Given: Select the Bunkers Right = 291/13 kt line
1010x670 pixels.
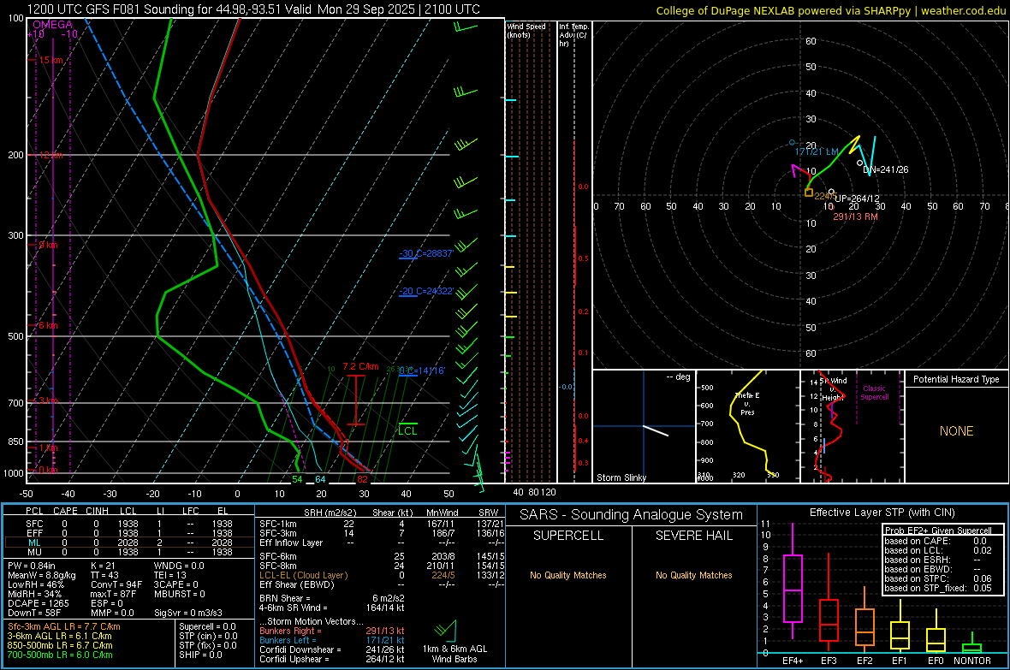Looking at the screenshot, I should (x=332, y=631).
